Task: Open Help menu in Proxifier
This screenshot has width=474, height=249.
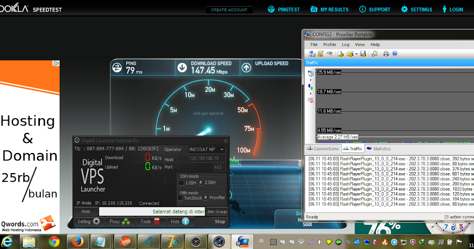Action: pyautogui.click(x=375, y=45)
